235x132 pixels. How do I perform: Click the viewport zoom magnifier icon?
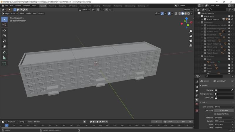pos(191,31)
